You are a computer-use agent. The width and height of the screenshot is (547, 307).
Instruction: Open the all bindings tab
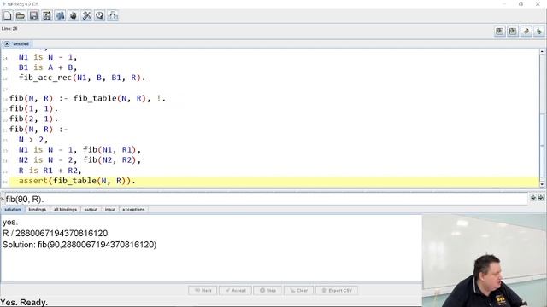(x=65, y=210)
